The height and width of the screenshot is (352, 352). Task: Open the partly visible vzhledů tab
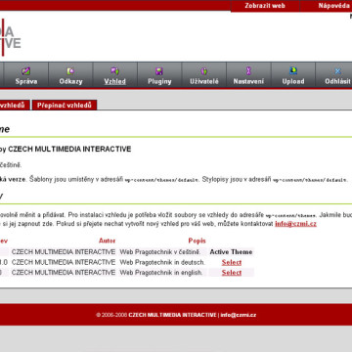point(15,106)
